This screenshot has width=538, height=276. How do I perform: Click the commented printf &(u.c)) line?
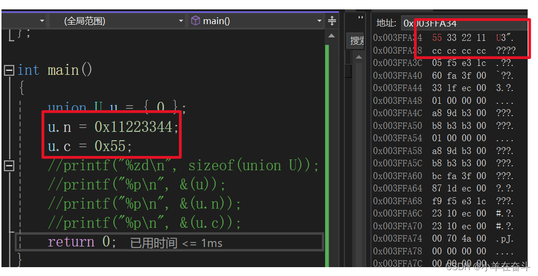coord(144,223)
